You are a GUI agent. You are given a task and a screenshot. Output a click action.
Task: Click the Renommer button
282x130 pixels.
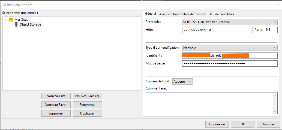click(x=87, y=105)
